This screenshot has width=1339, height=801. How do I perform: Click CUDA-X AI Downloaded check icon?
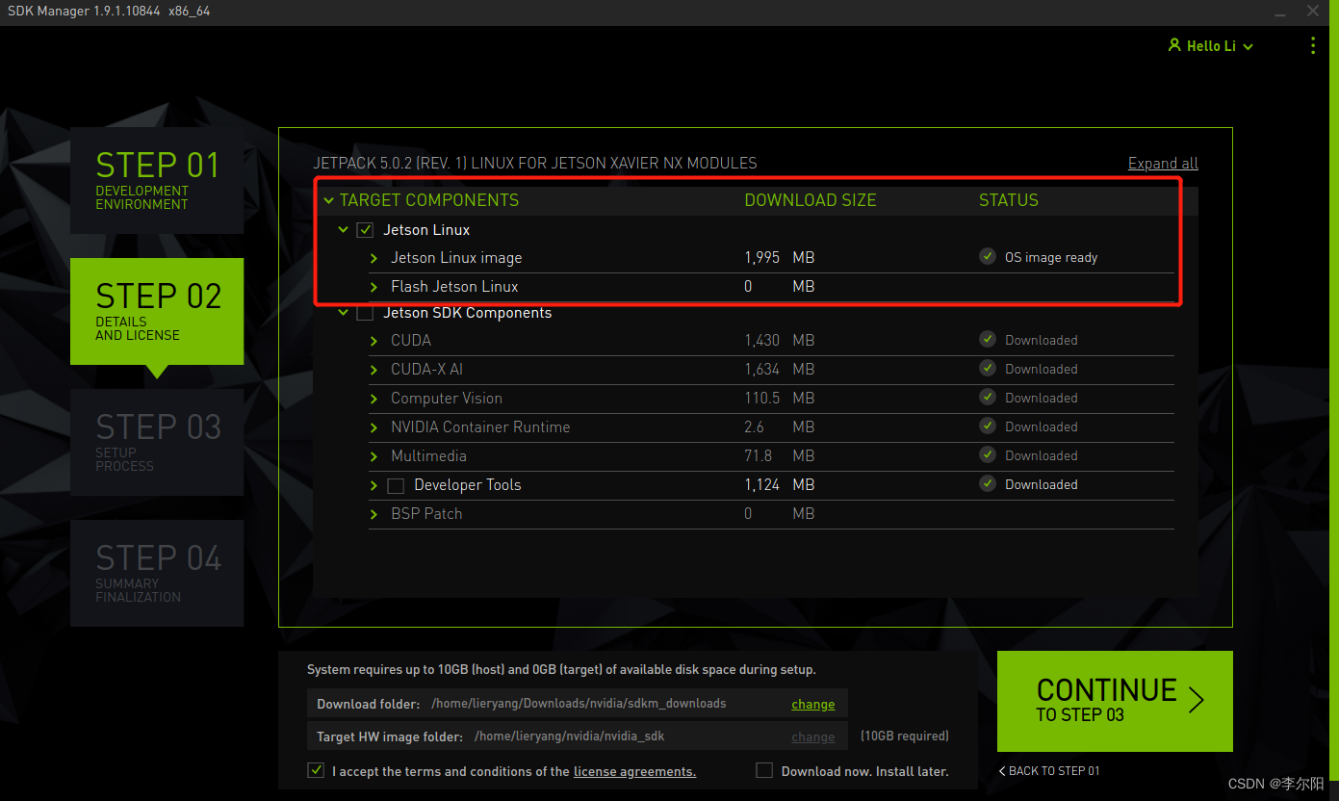click(988, 368)
